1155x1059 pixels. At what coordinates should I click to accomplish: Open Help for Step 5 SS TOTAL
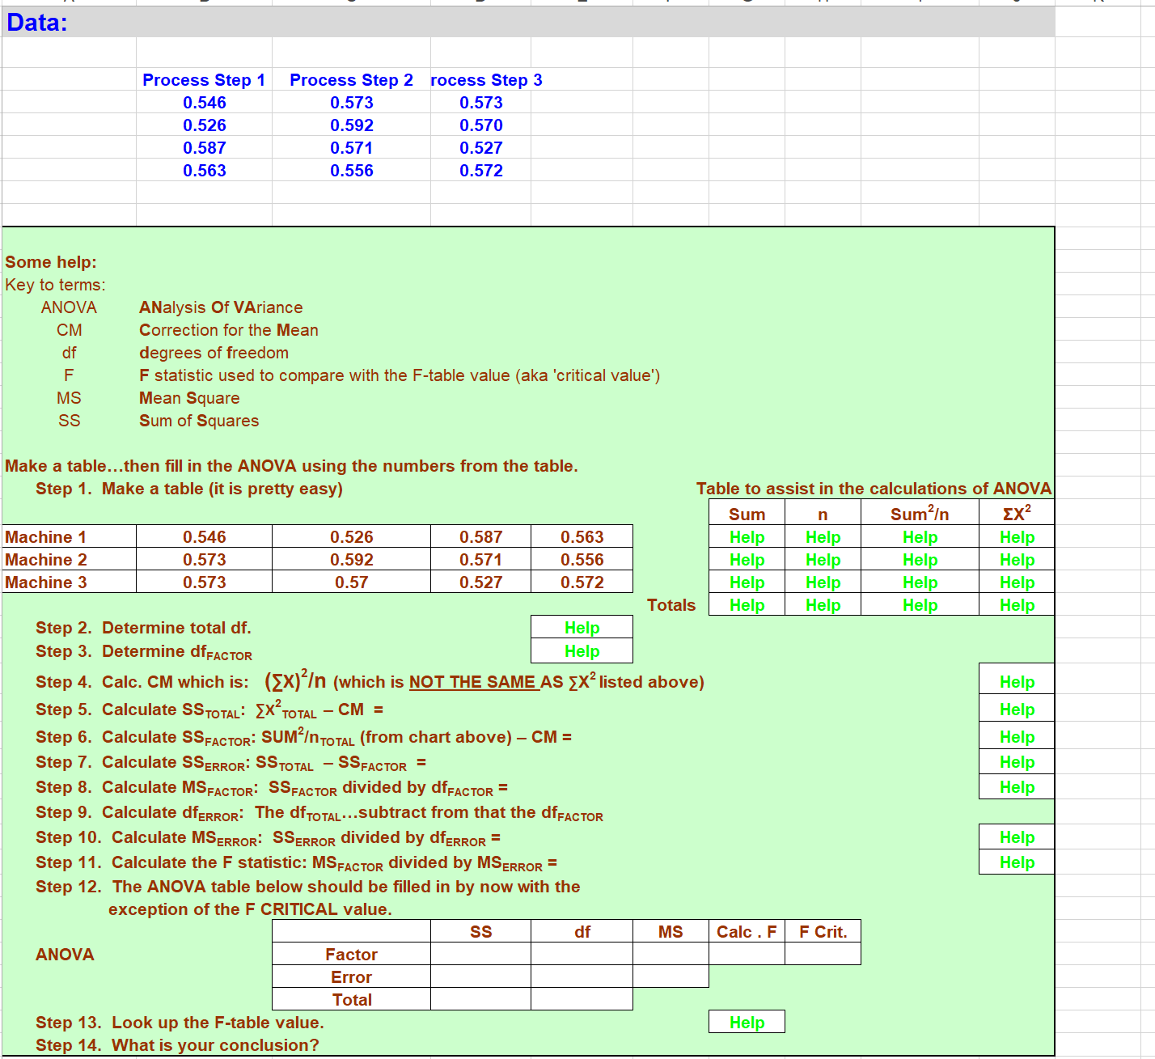click(1016, 709)
